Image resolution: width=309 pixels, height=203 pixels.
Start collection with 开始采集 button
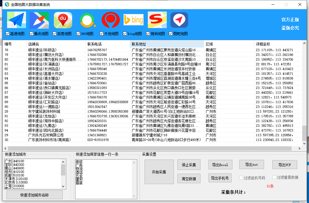coord(159,172)
